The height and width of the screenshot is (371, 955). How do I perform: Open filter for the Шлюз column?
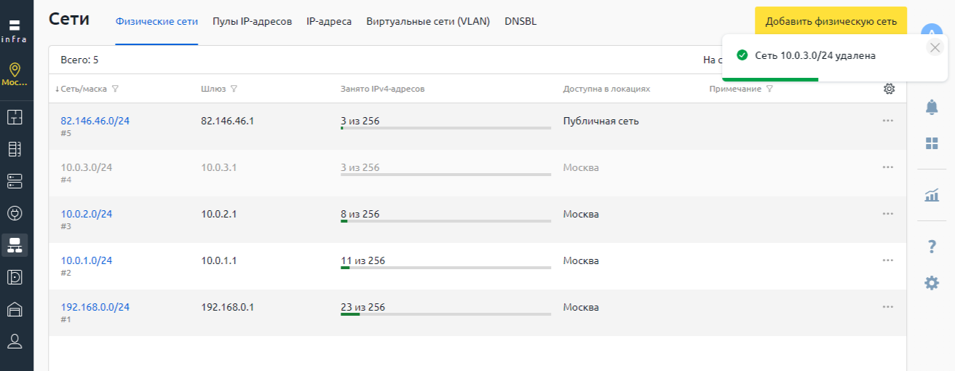click(234, 89)
